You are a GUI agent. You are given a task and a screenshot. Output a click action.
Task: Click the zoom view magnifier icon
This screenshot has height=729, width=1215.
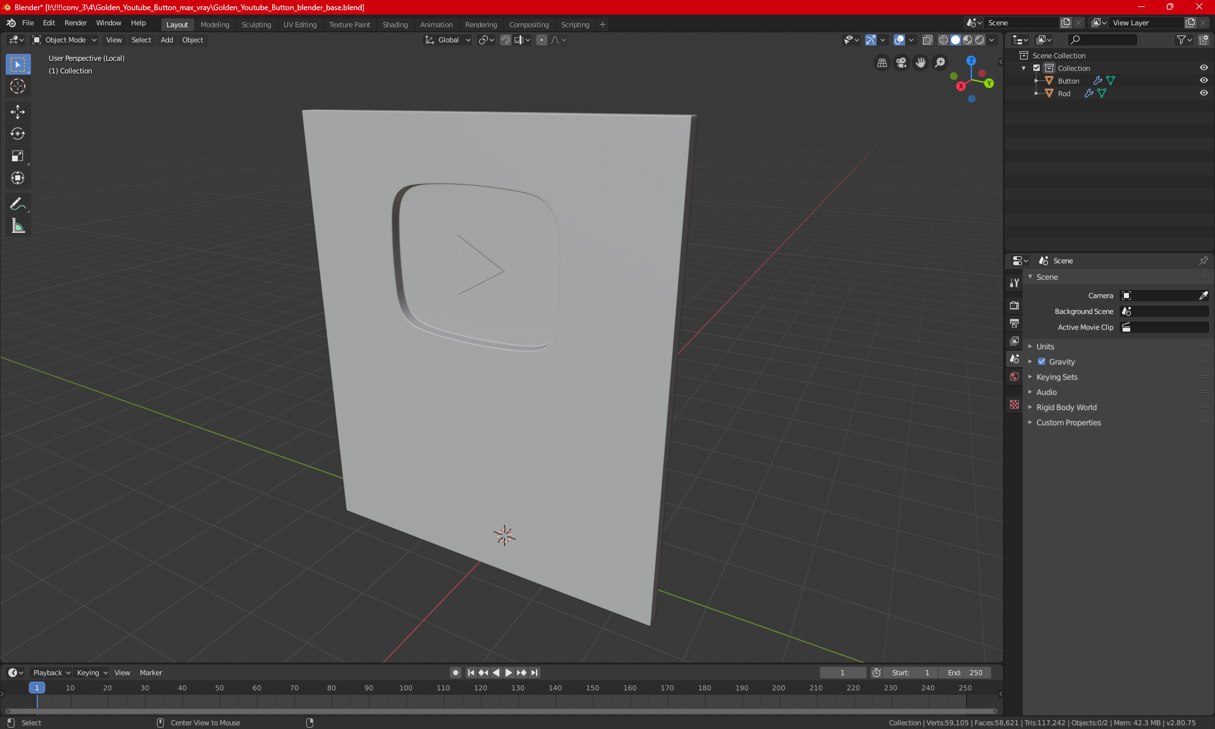point(940,63)
